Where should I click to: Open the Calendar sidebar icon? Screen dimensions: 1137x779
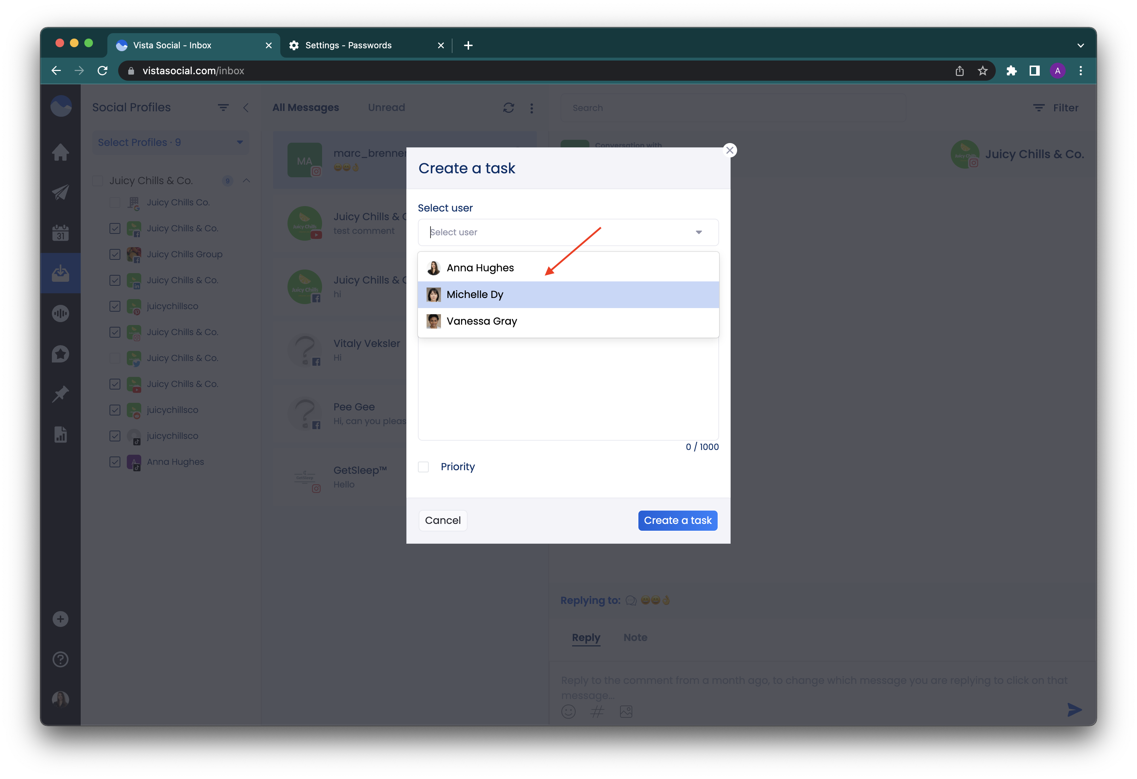(61, 232)
